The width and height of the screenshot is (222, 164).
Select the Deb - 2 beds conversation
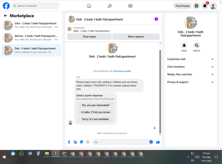point(31,50)
